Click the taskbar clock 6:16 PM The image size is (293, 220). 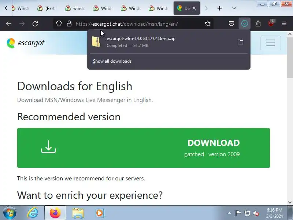pos(274,213)
